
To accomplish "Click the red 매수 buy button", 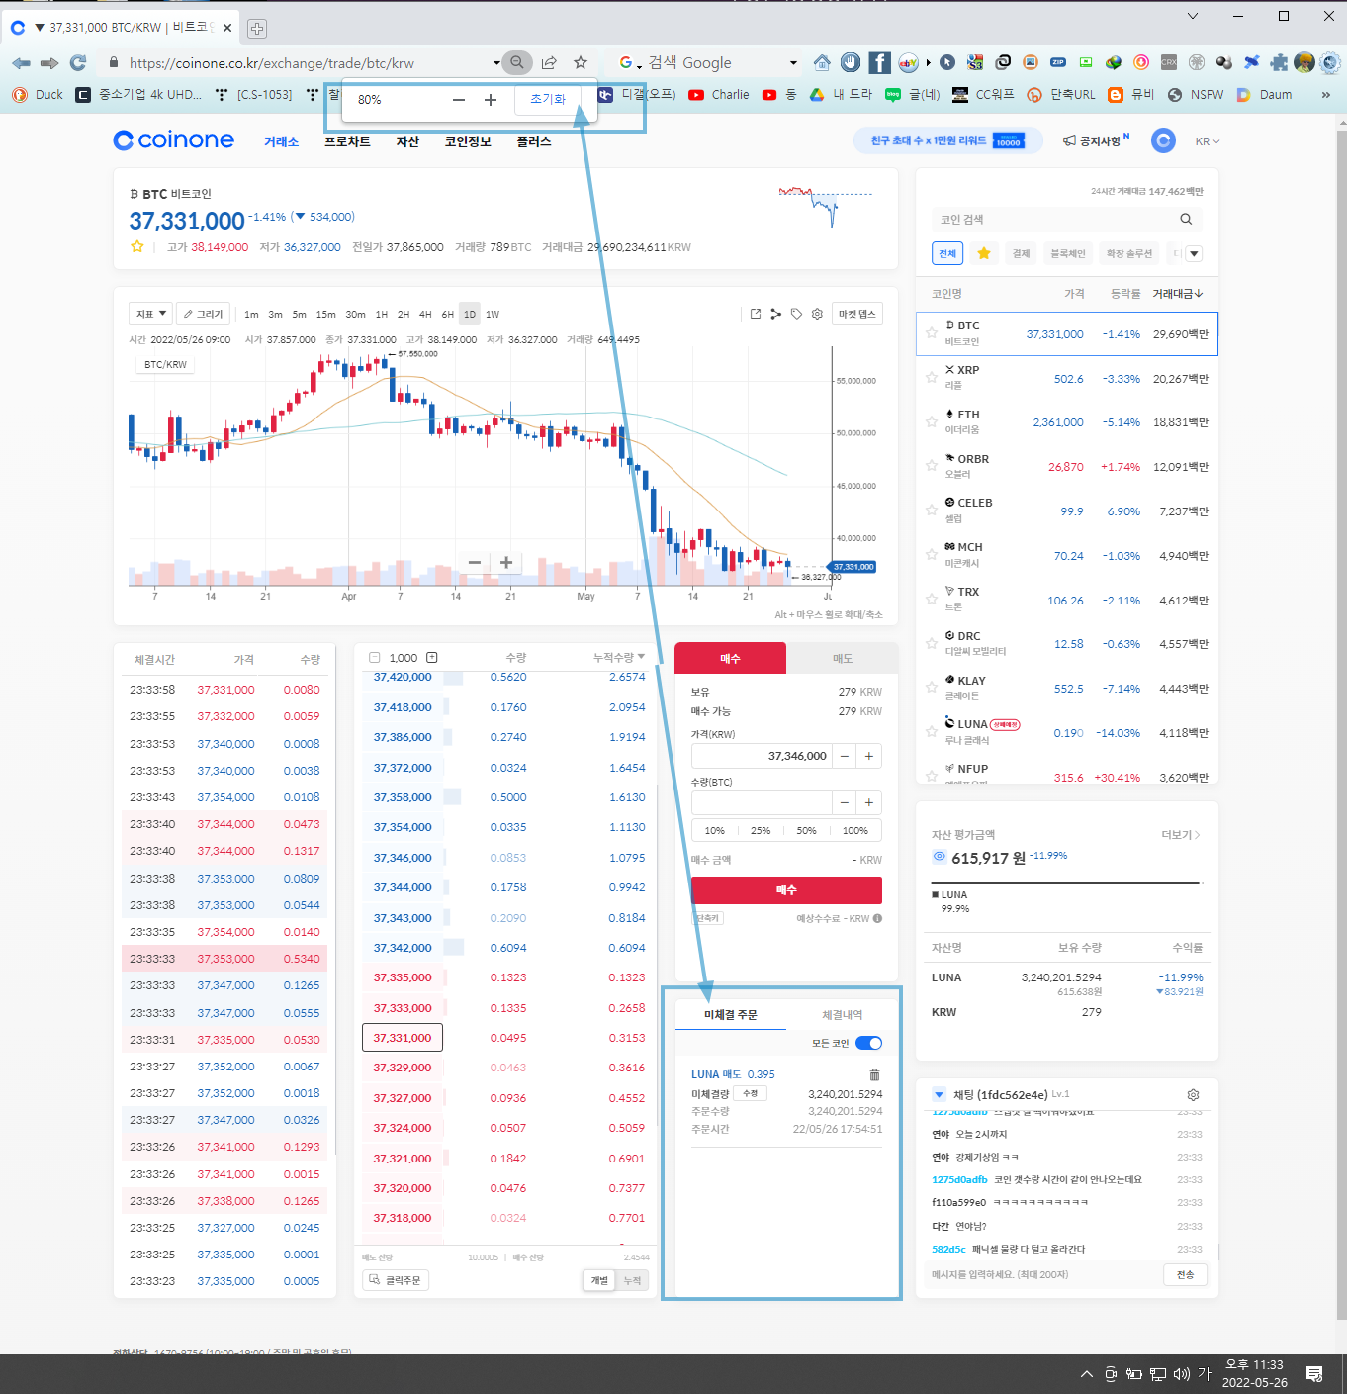I will click(x=786, y=890).
